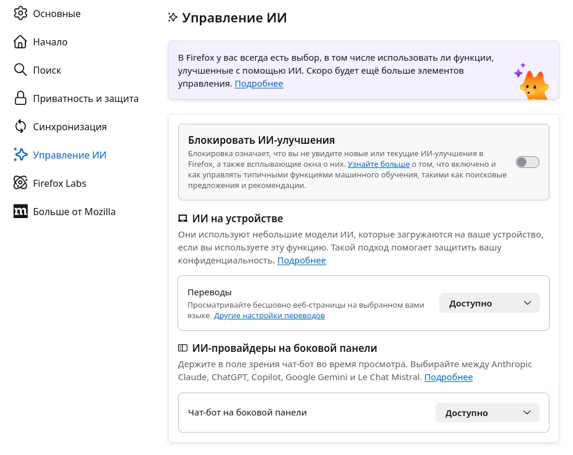573x455 pixels.
Task: Click the gear icon beside Основные
Action: 21,14
